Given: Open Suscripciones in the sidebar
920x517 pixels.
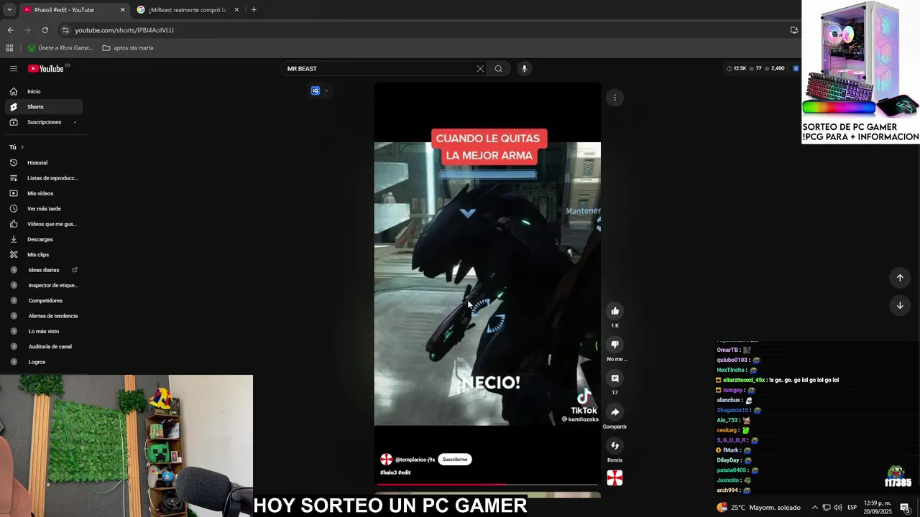Looking at the screenshot, I should [x=44, y=122].
